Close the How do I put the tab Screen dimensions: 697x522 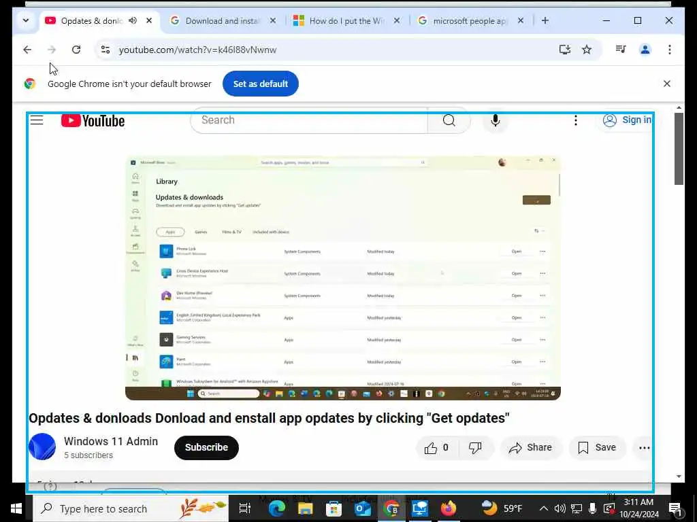tap(397, 20)
